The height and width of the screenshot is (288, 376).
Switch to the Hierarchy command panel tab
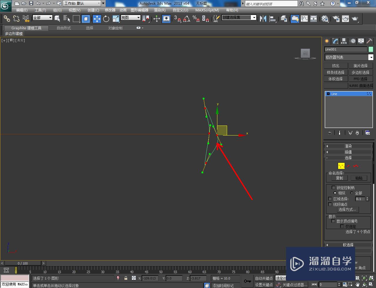[x=344, y=41]
